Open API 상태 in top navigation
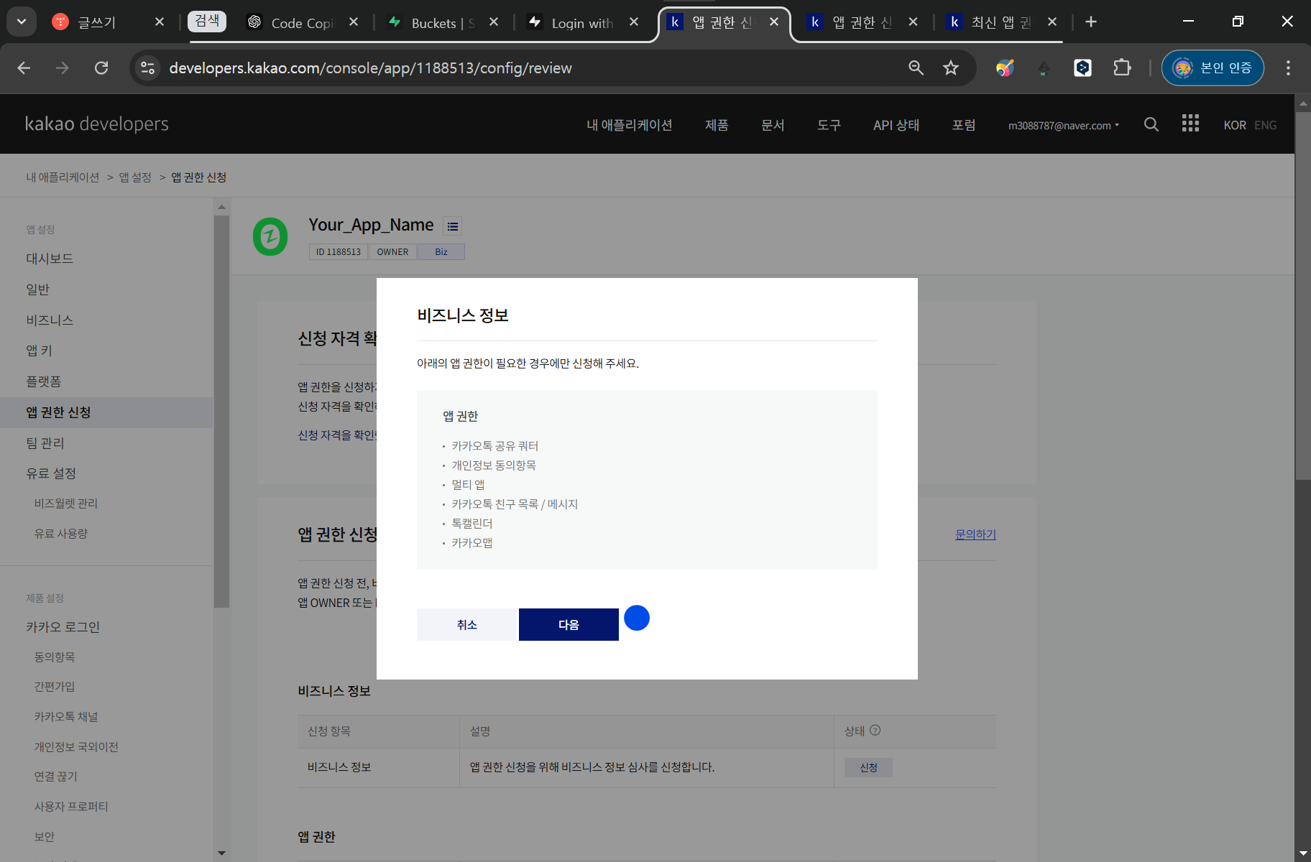1311x862 pixels. pos(896,125)
